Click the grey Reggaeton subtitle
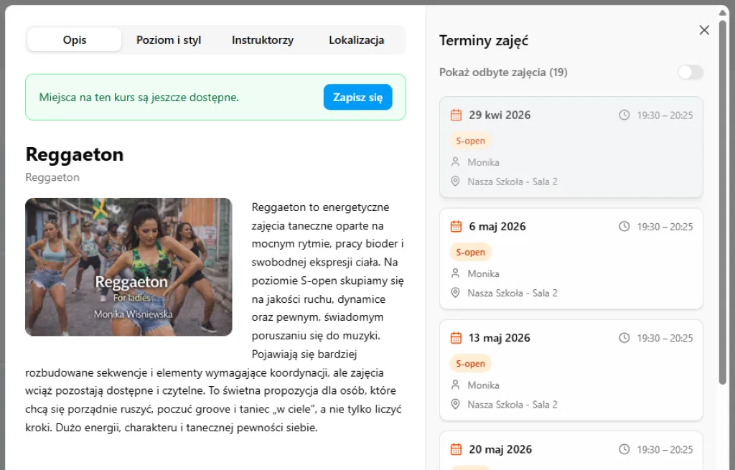 (x=52, y=178)
